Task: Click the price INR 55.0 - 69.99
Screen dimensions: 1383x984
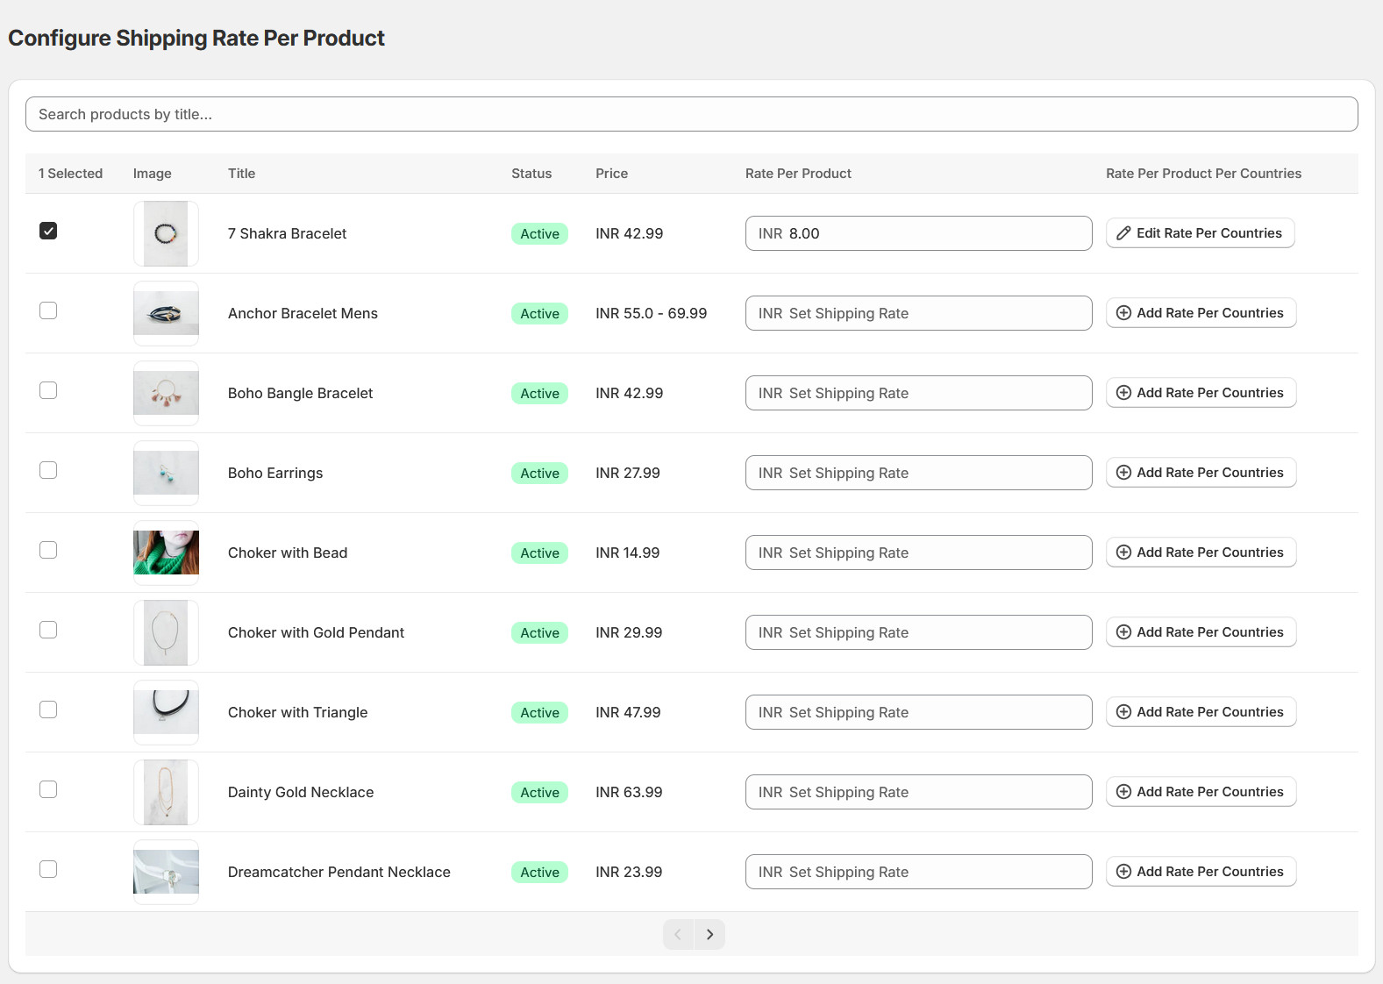Action: (651, 313)
